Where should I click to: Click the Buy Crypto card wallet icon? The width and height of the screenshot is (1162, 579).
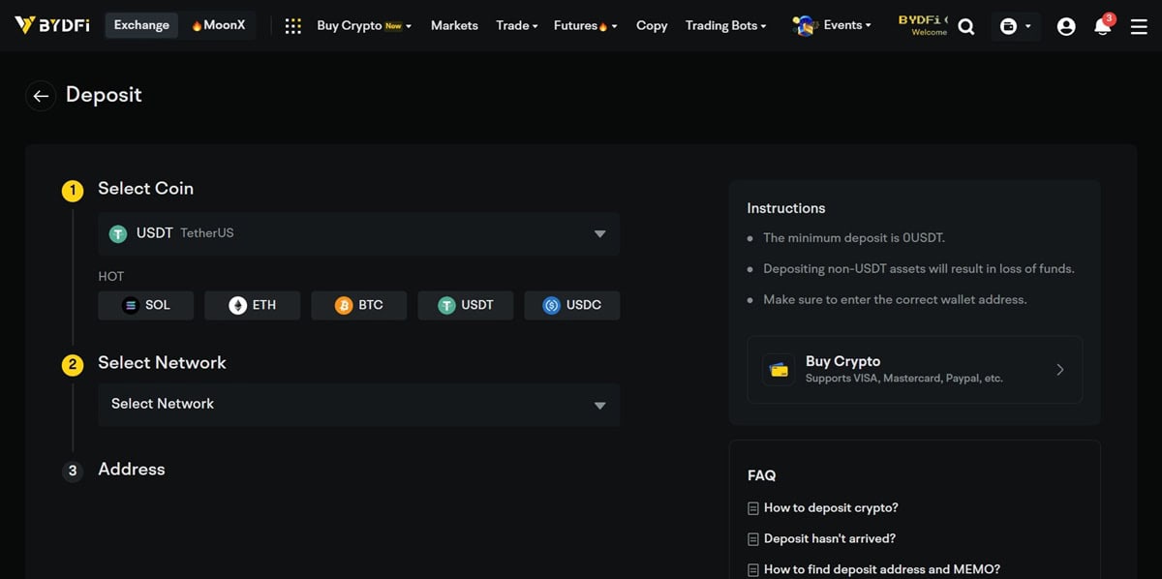[779, 370]
